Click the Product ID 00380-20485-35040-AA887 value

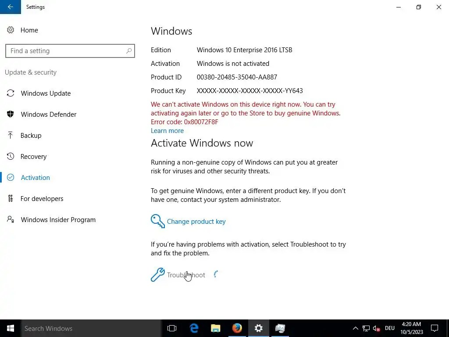click(237, 77)
